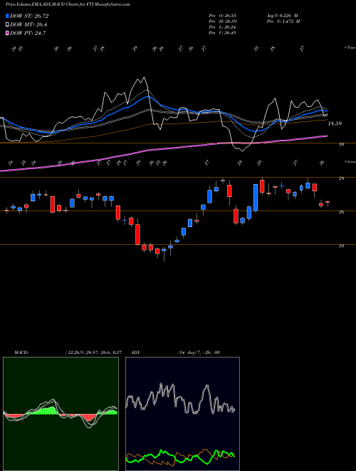The width and height of the screenshot is (356, 471).
Task: Open the green MACD histogram chart panel
Action: [61, 414]
